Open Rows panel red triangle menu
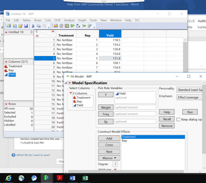Screen dimensions: 206x183 click(6, 104)
